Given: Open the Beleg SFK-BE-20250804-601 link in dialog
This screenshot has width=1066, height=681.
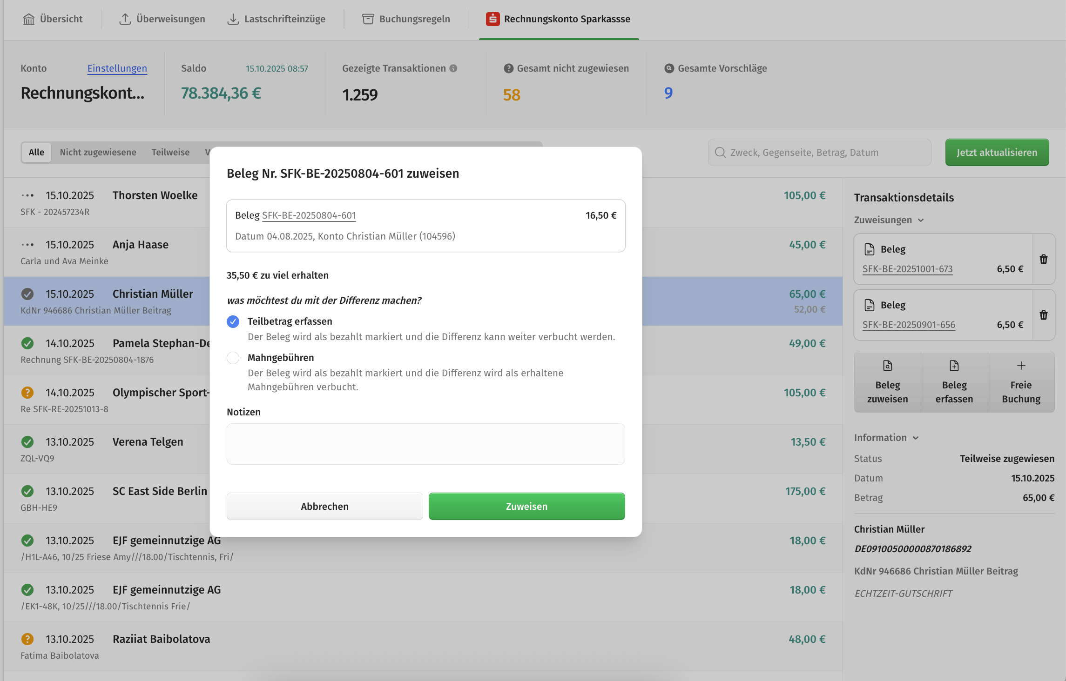Looking at the screenshot, I should [309, 215].
